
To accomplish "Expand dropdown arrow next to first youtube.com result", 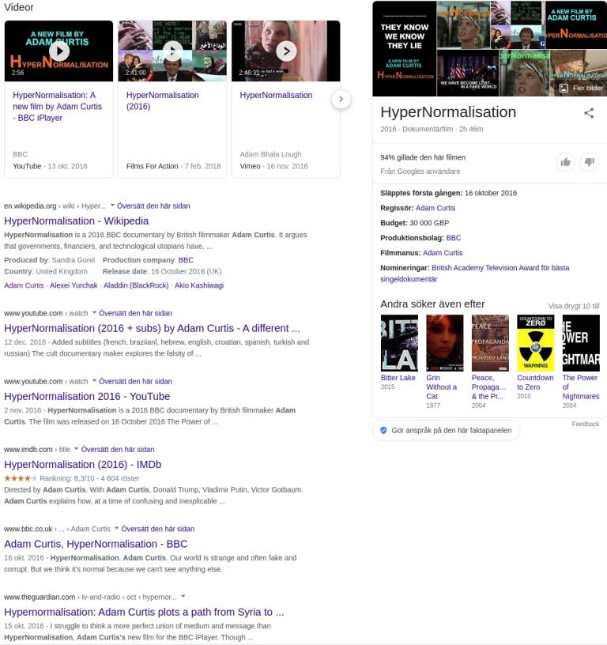I will tap(94, 312).
